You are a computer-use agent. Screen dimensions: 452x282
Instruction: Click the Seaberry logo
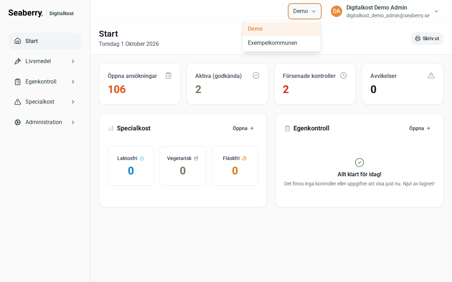(x=26, y=13)
